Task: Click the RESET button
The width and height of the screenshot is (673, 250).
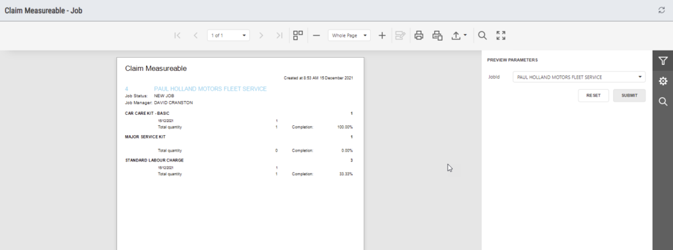Action: pos(593,96)
